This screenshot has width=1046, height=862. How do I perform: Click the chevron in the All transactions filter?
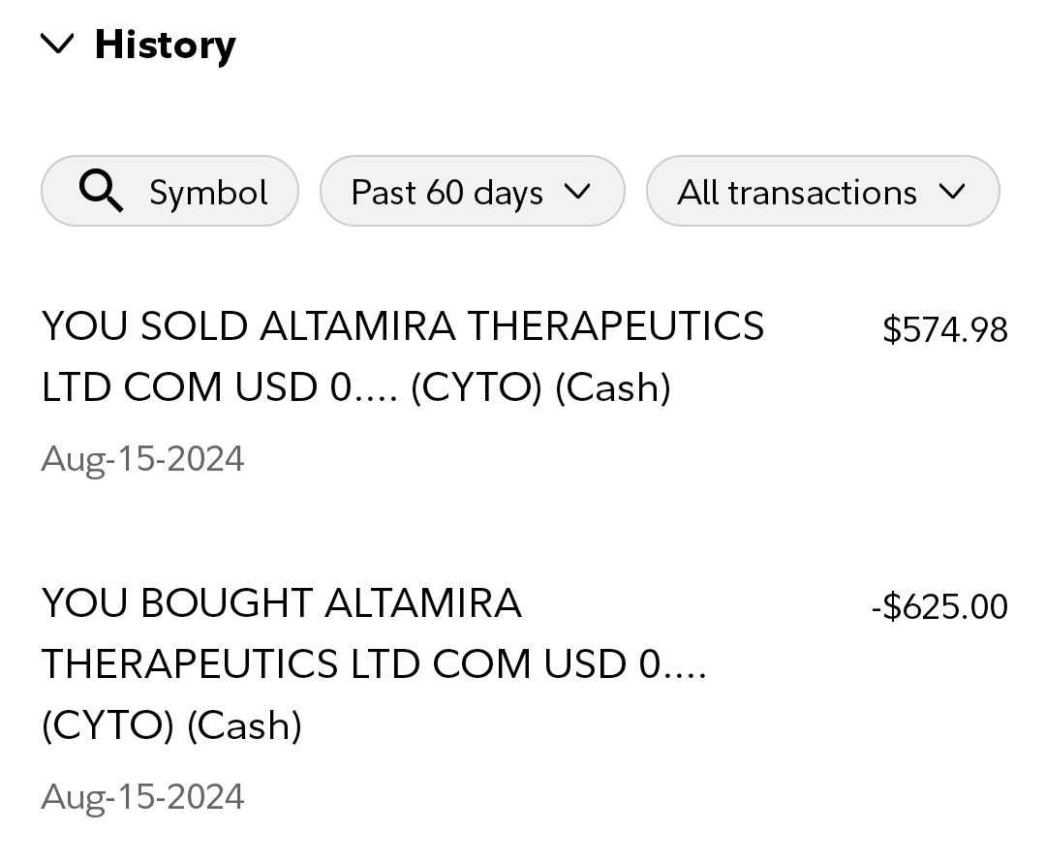coord(952,191)
